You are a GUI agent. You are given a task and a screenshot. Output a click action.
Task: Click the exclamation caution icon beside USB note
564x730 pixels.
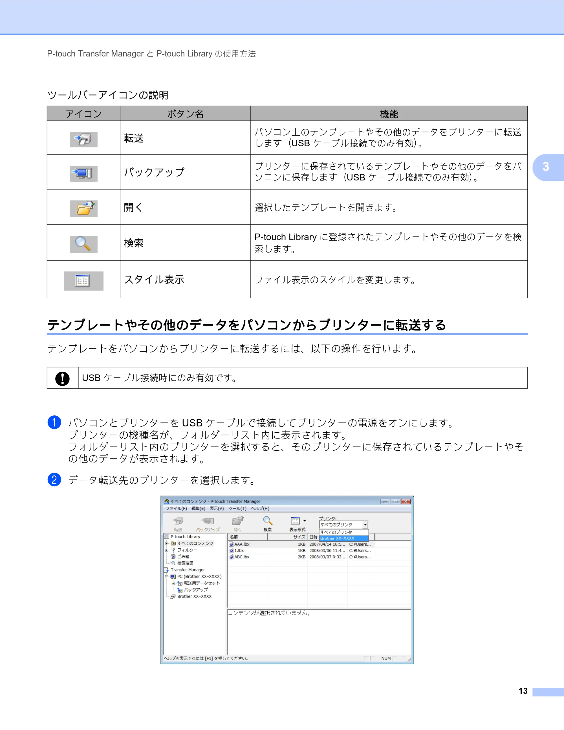coord(62,378)
